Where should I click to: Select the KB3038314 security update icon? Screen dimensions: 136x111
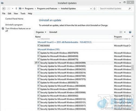39,73
